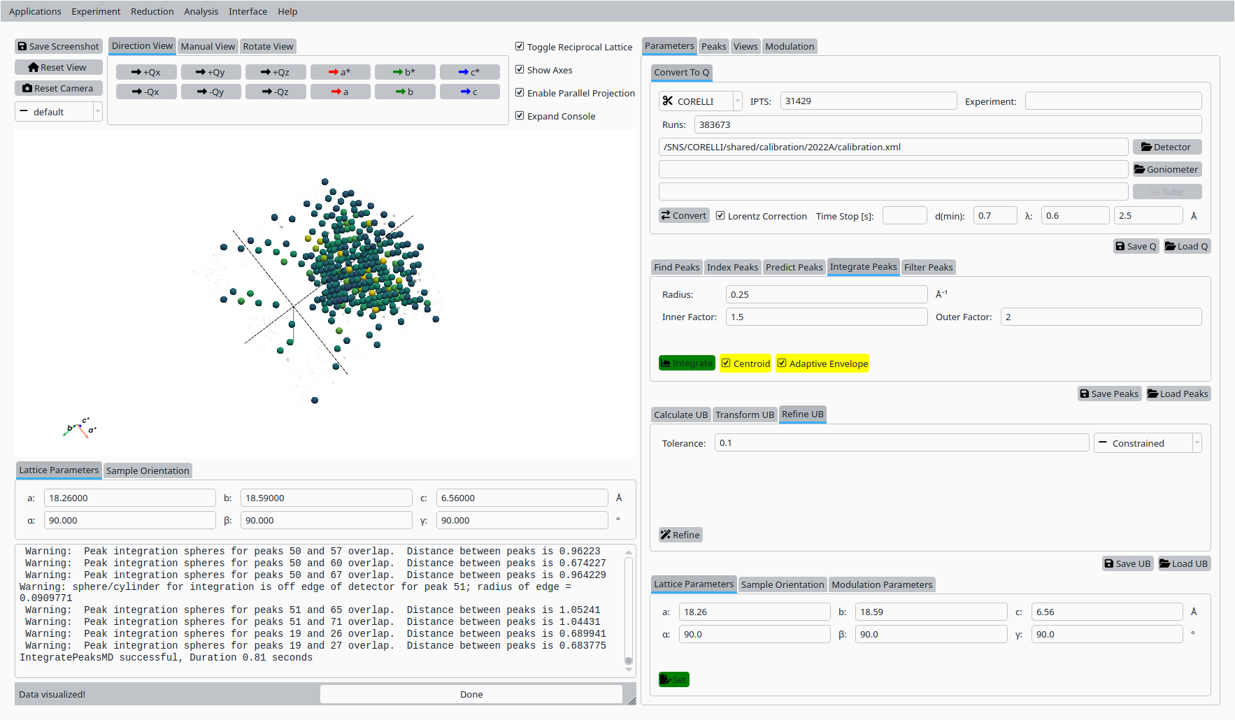
Task: Reset the view with home icon
Action: pyautogui.click(x=59, y=67)
